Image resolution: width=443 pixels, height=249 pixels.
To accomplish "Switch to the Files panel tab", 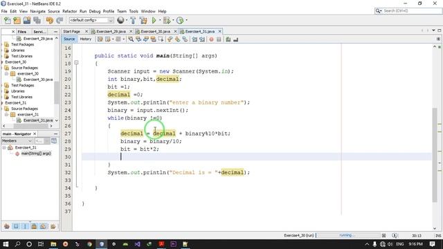I will pyautogui.click(x=21, y=32).
